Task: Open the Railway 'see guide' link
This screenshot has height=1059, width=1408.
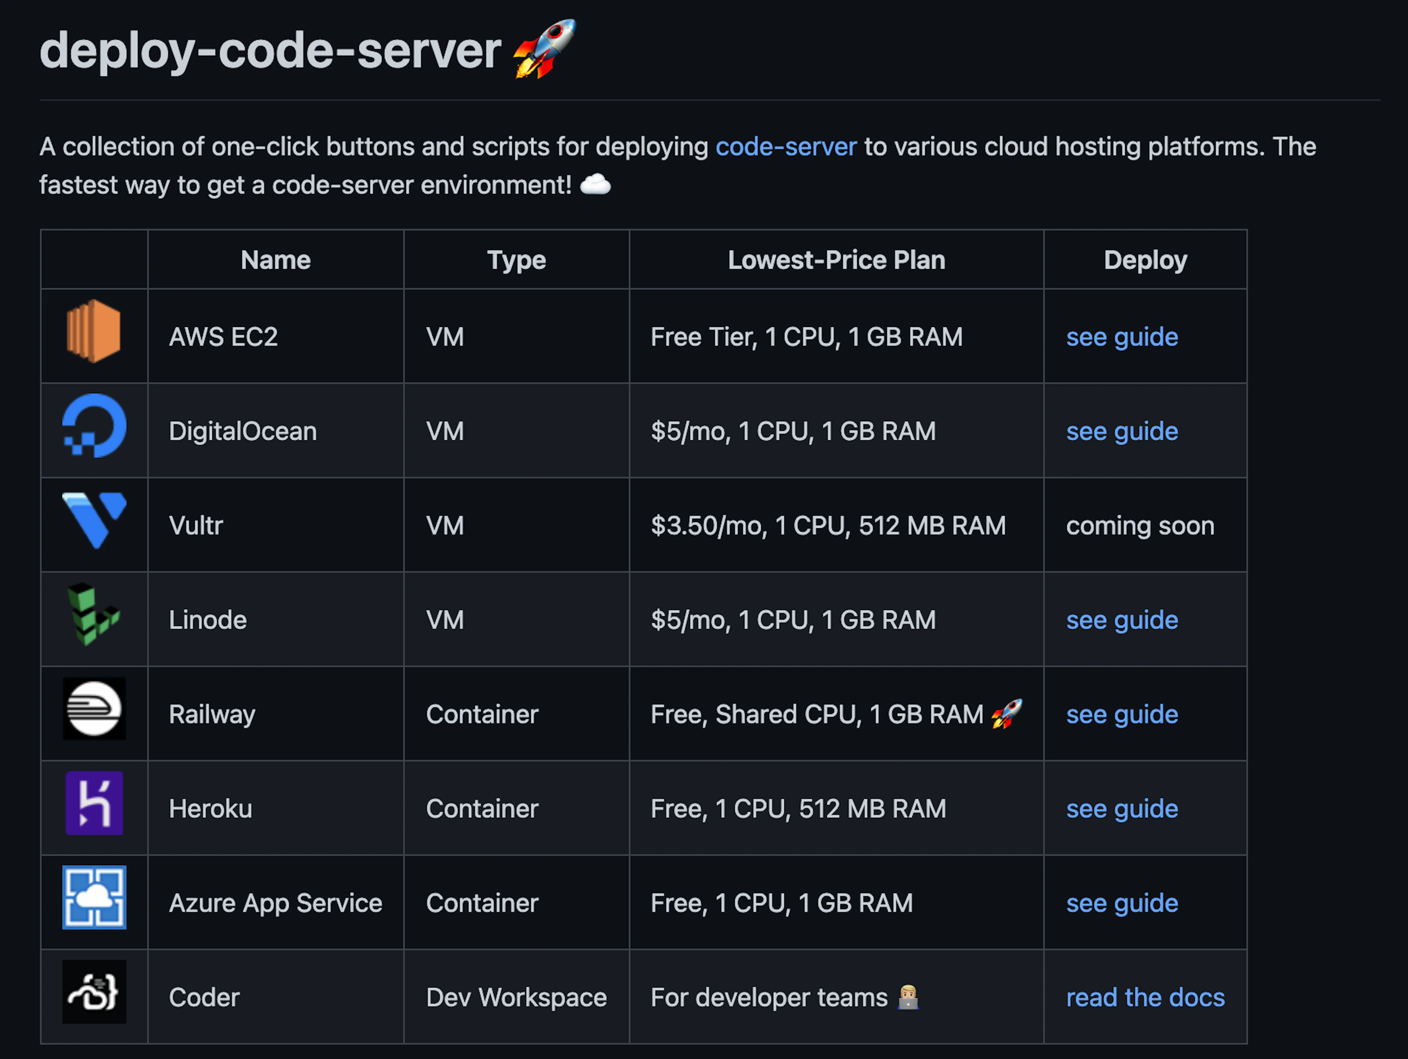Action: [x=1122, y=714]
